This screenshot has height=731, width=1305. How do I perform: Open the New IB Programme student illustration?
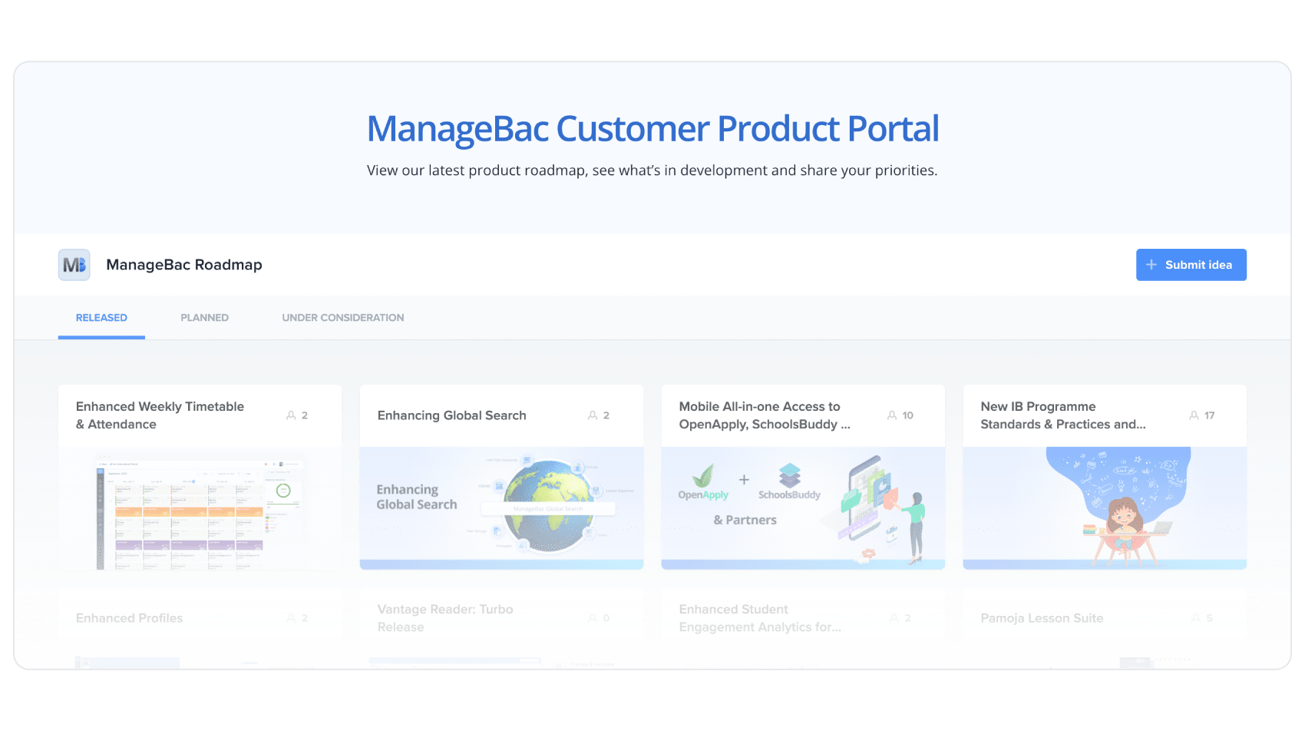1105,508
